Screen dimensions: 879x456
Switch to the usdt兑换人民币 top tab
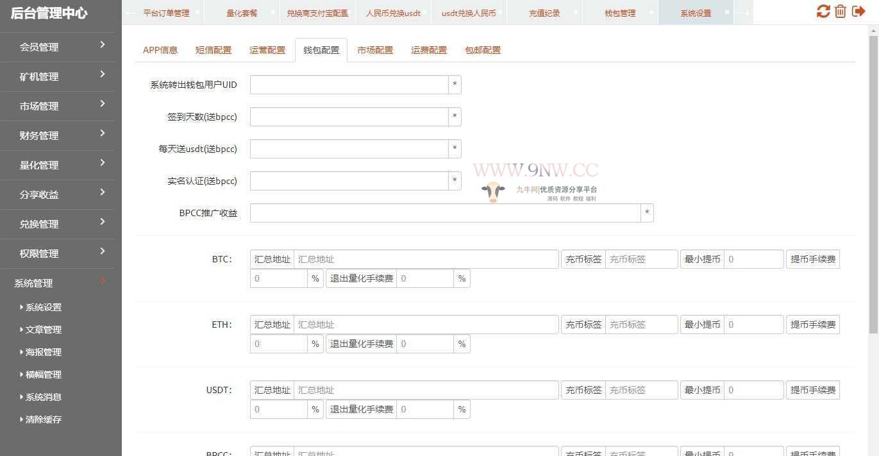point(469,13)
